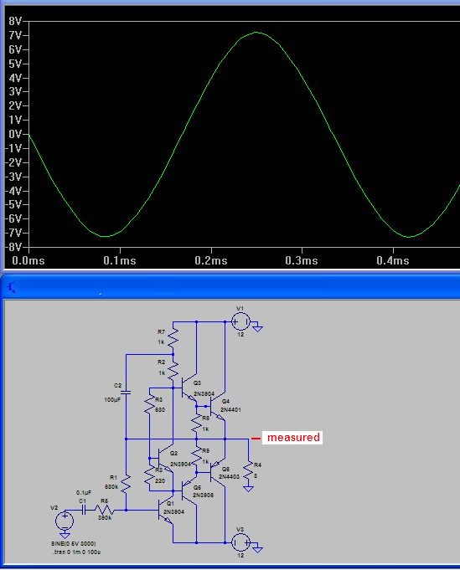Image resolution: width=460 pixels, height=570 pixels.
Task: Click the C2 100µF capacitor
Action: coord(126,393)
